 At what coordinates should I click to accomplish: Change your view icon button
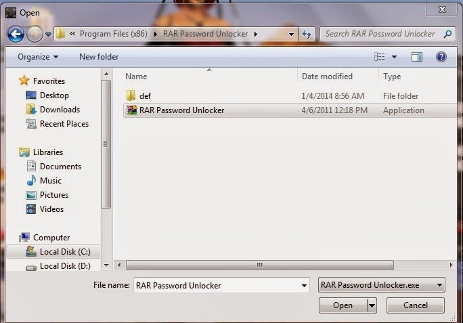(380, 57)
